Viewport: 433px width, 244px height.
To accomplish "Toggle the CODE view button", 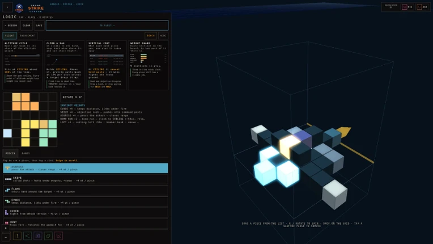I will (x=163, y=36).
